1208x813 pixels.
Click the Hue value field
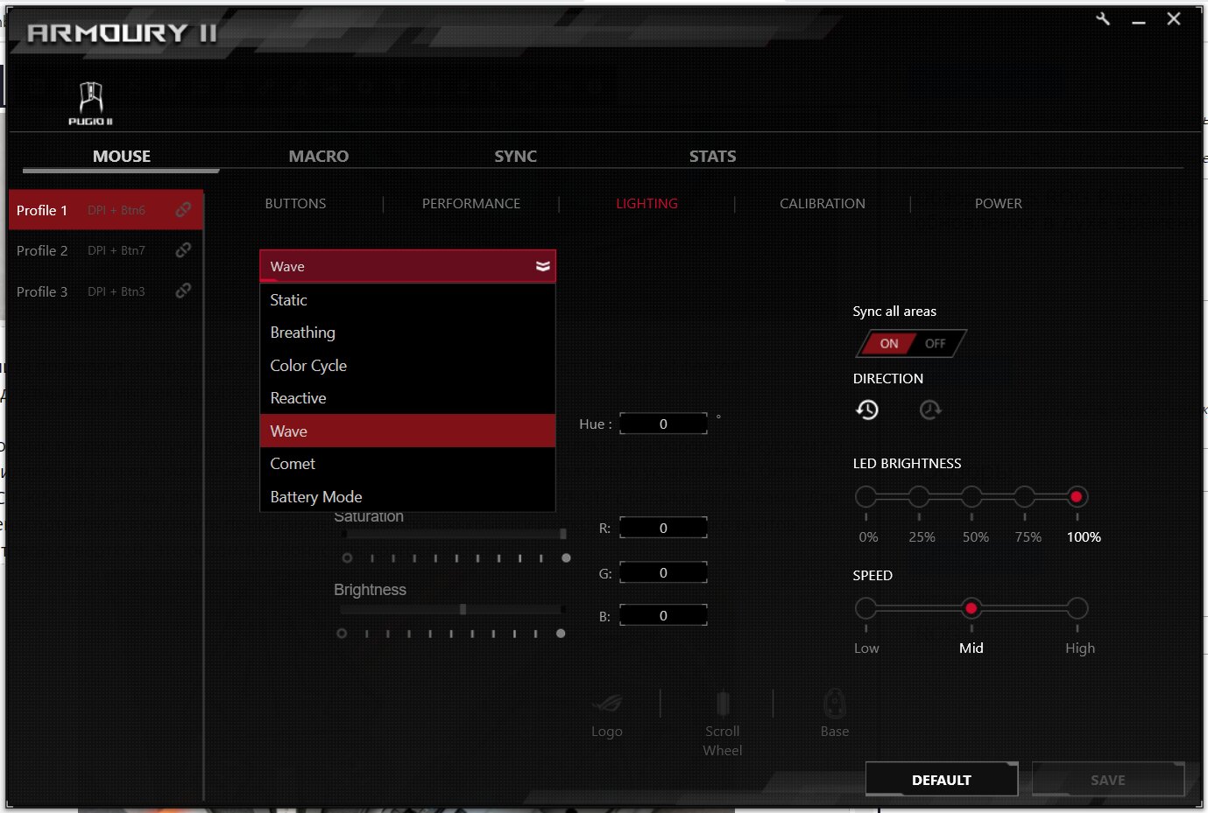coord(663,424)
